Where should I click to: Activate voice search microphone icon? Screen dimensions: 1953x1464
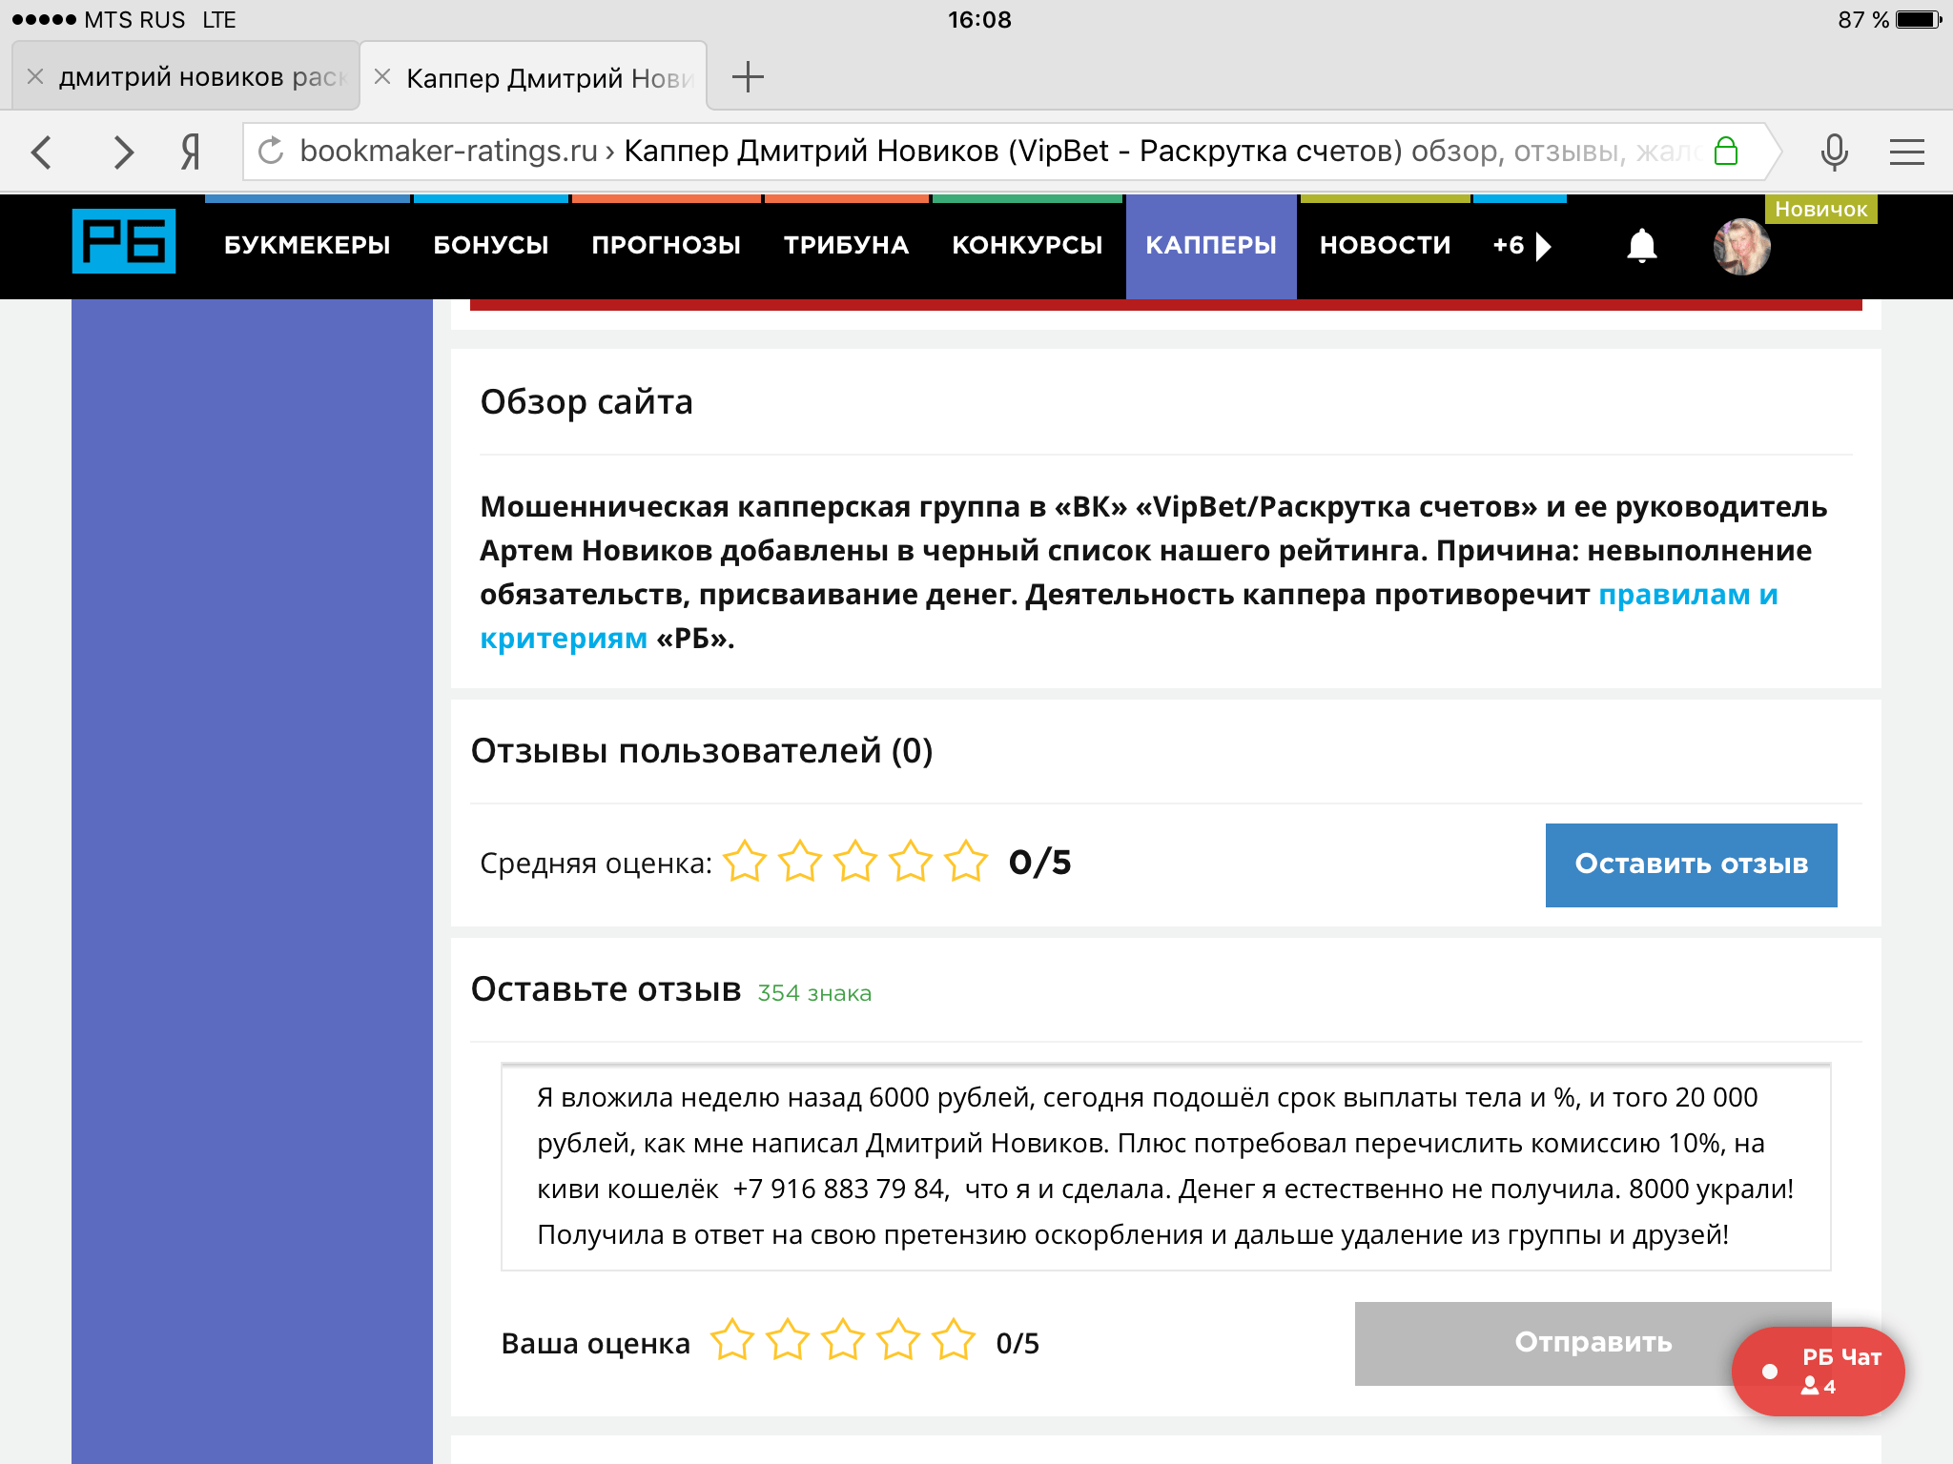click(x=1834, y=152)
